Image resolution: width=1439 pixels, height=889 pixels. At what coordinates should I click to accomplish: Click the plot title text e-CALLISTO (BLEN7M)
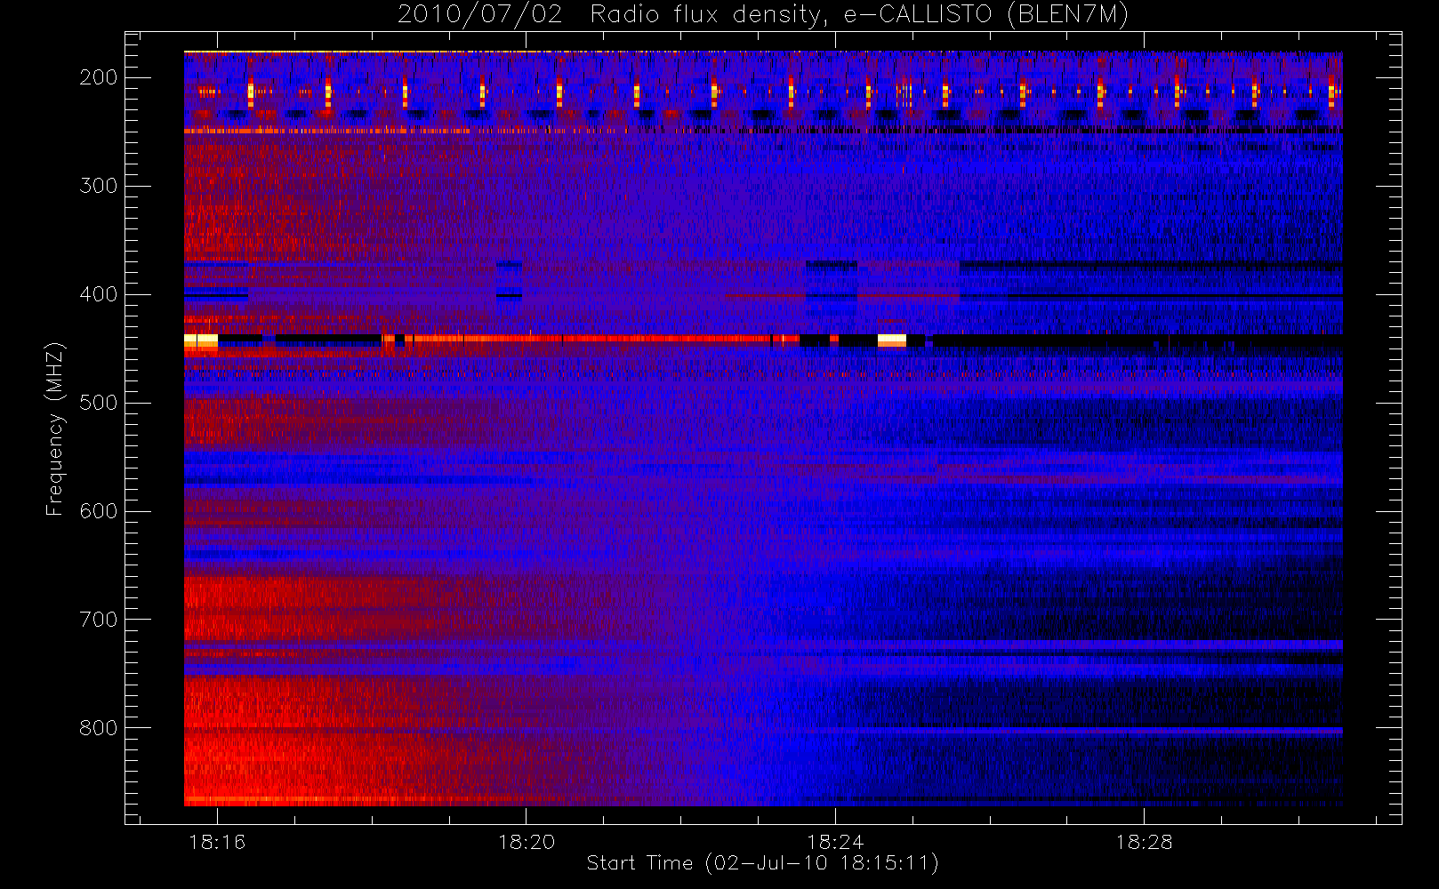[x=987, y=15]
